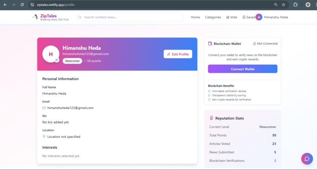317x170 pixels.
Task: Click the Newcomer badge in profile banner
Action: pos(72,61)
